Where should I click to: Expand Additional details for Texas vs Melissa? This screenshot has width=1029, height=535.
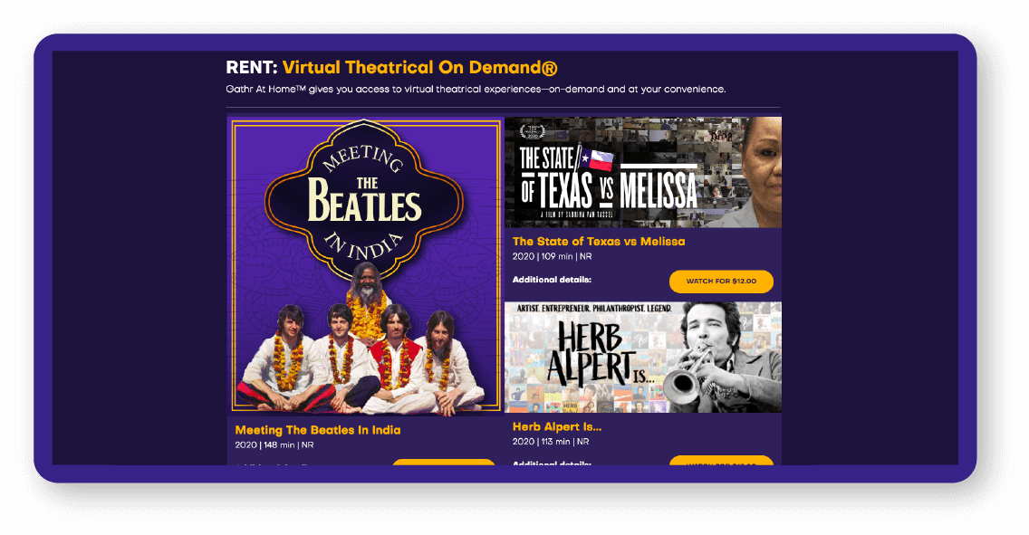pyautogui.click(x=552, y=280)
